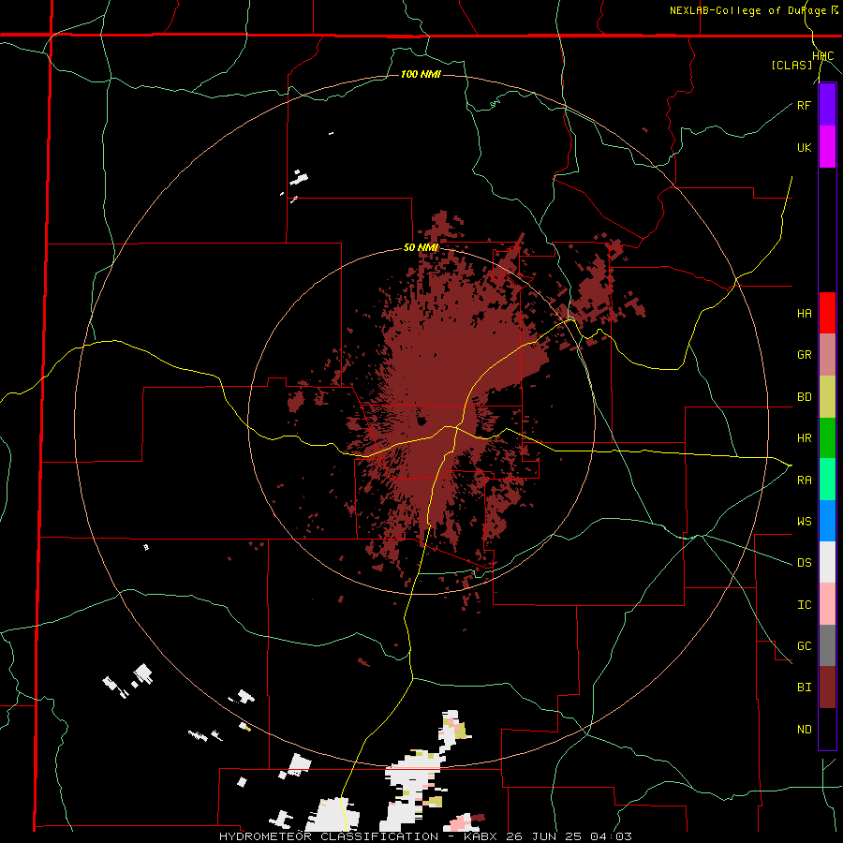Click the UK legend label text
The width and height of the screenshot is (843, 843).
pos(804,147)
